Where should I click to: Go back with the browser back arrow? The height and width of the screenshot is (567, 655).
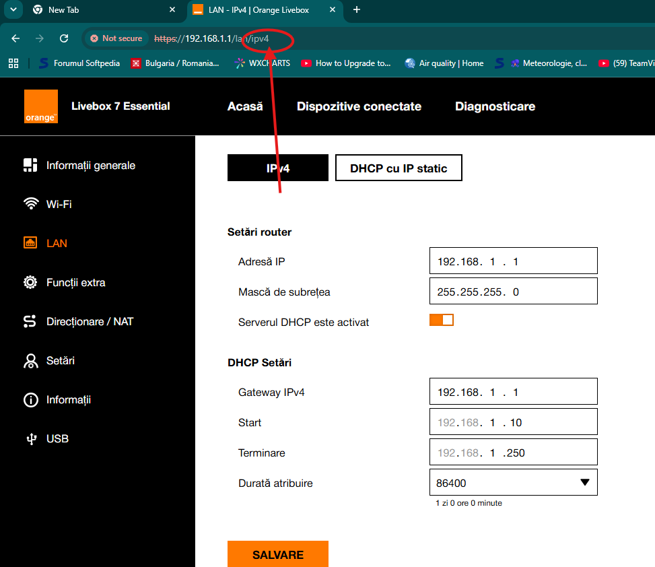[15, 38]
